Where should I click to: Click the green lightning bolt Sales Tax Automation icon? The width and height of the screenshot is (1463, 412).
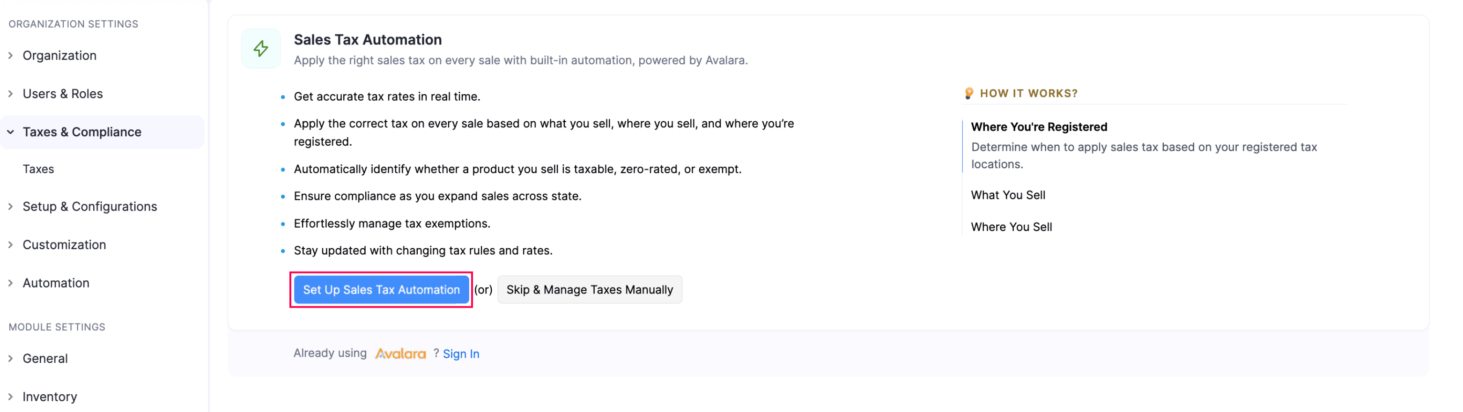click(x=261, y=48)
